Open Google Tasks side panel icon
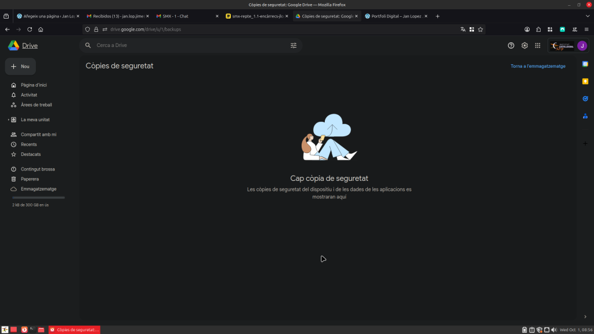 tap(585, 99)
